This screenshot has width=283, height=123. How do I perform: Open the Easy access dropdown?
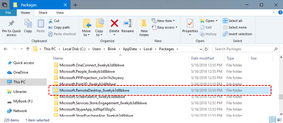pyautogui.click(x=165, y=28)
